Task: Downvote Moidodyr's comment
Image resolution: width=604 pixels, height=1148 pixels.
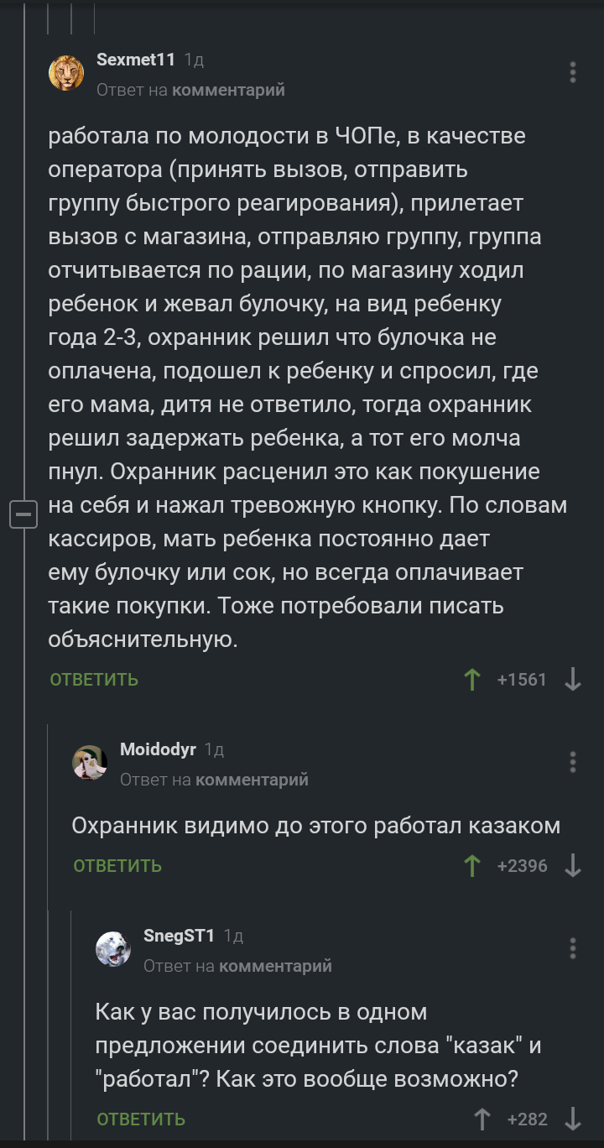Action: click(x=573, y=865)
